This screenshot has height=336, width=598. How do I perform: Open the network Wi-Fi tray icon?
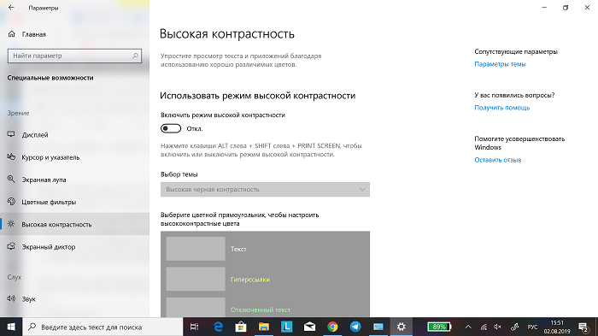pos(484,327)
